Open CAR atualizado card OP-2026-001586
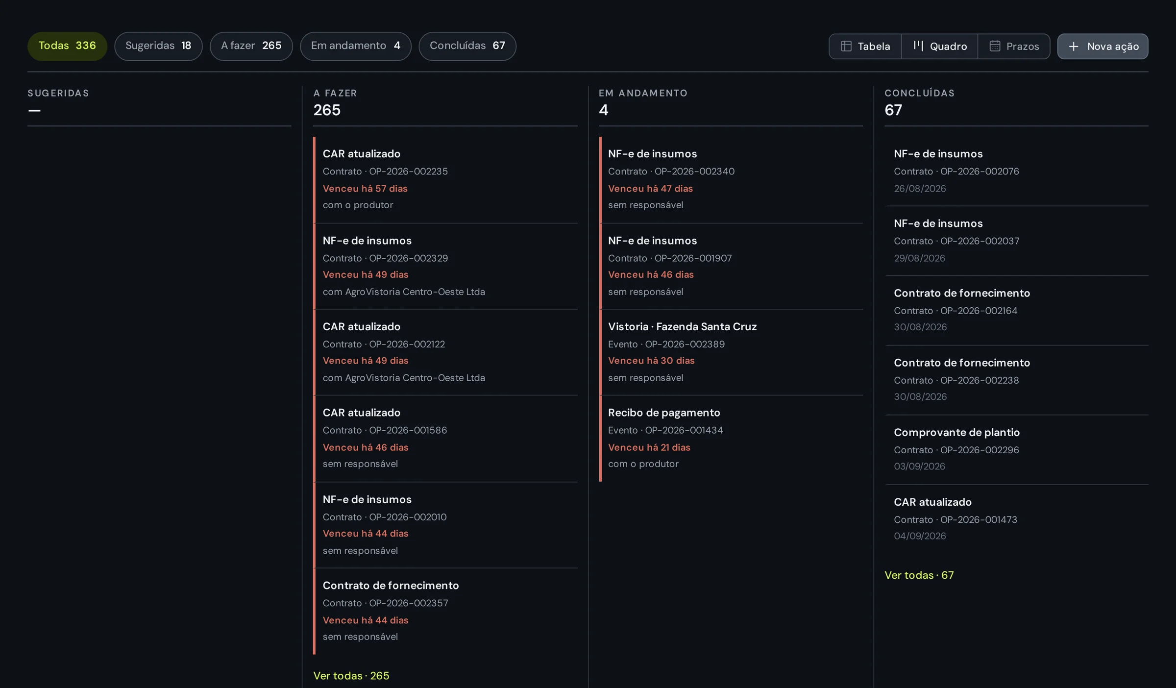Image resolution: width=1176 pixels, height=688 pixels. [x=445, y=438]
